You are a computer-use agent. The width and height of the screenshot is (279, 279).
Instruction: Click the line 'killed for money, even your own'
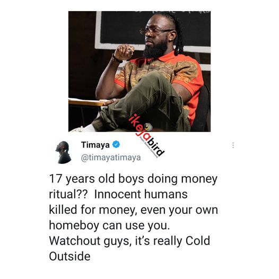(x=134, y=210)
